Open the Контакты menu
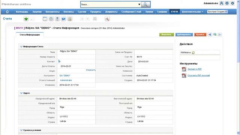Screen dimensions: 240x135 (x=69, y=12)
